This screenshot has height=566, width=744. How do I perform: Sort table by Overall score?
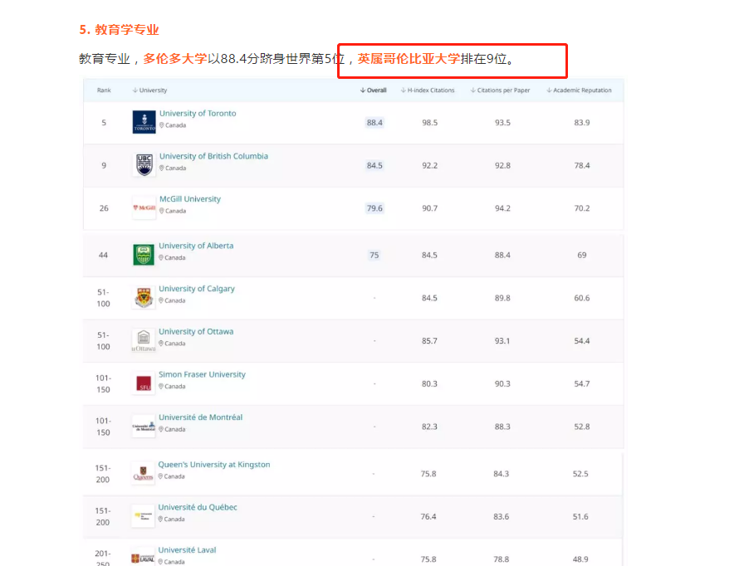[x=374, y=90]
